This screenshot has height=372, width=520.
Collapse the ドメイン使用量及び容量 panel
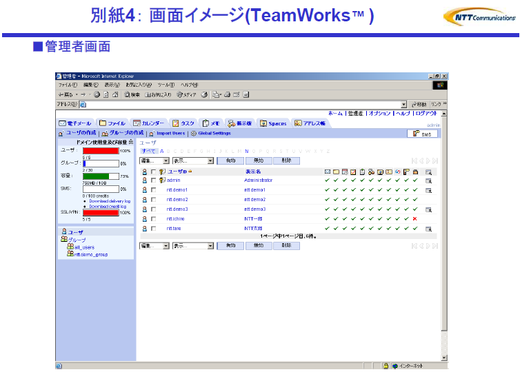click(x=131, y=142)
